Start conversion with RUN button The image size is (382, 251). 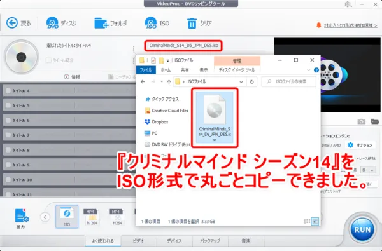click(362, 229)
